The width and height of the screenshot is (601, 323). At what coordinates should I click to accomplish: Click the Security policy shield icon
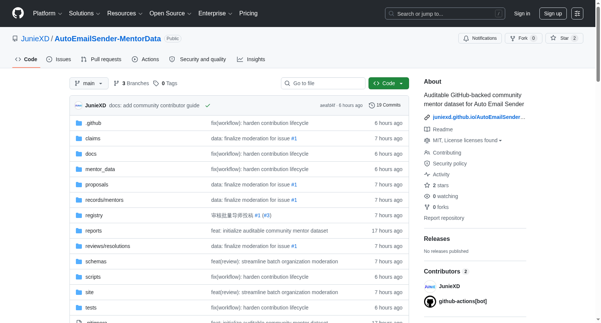click(x=427, y=164)
